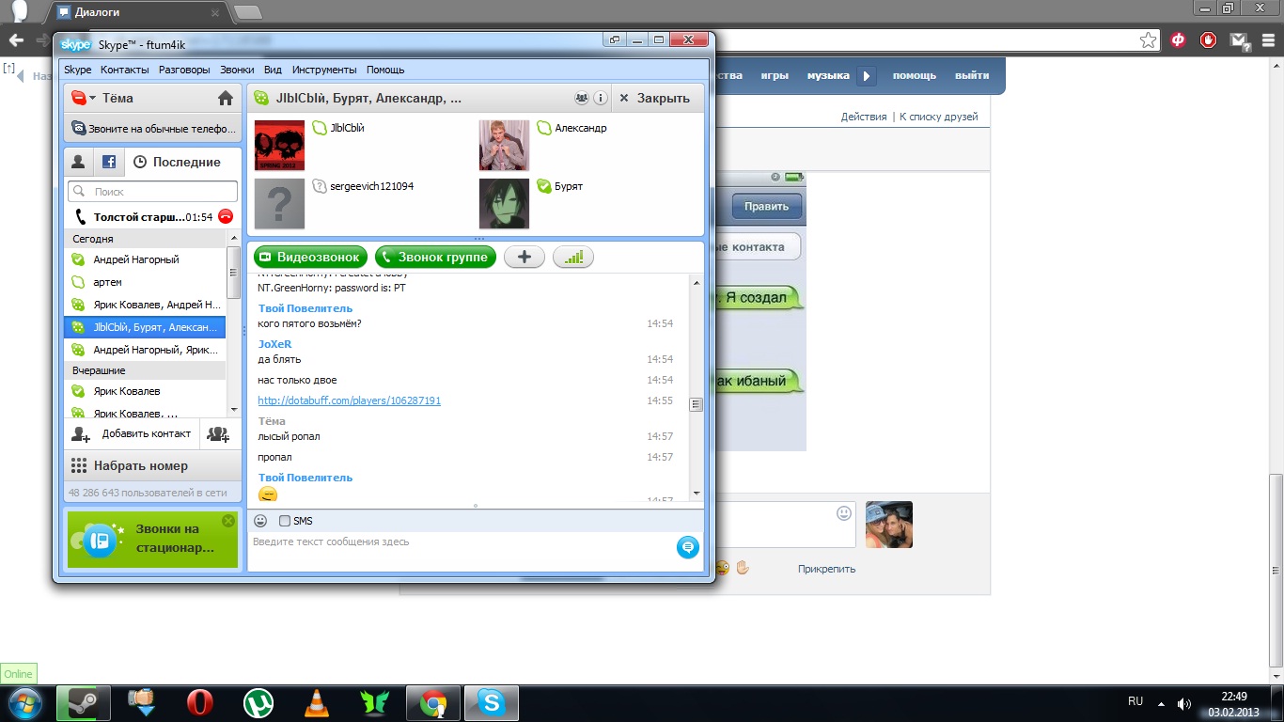
Task: Click JlblCbIй's skull avatar thumbnail
Action: coord(280,146)
